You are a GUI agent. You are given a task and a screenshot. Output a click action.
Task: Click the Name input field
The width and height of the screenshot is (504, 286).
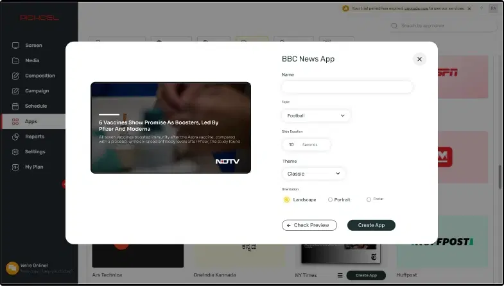click(347, 87)
